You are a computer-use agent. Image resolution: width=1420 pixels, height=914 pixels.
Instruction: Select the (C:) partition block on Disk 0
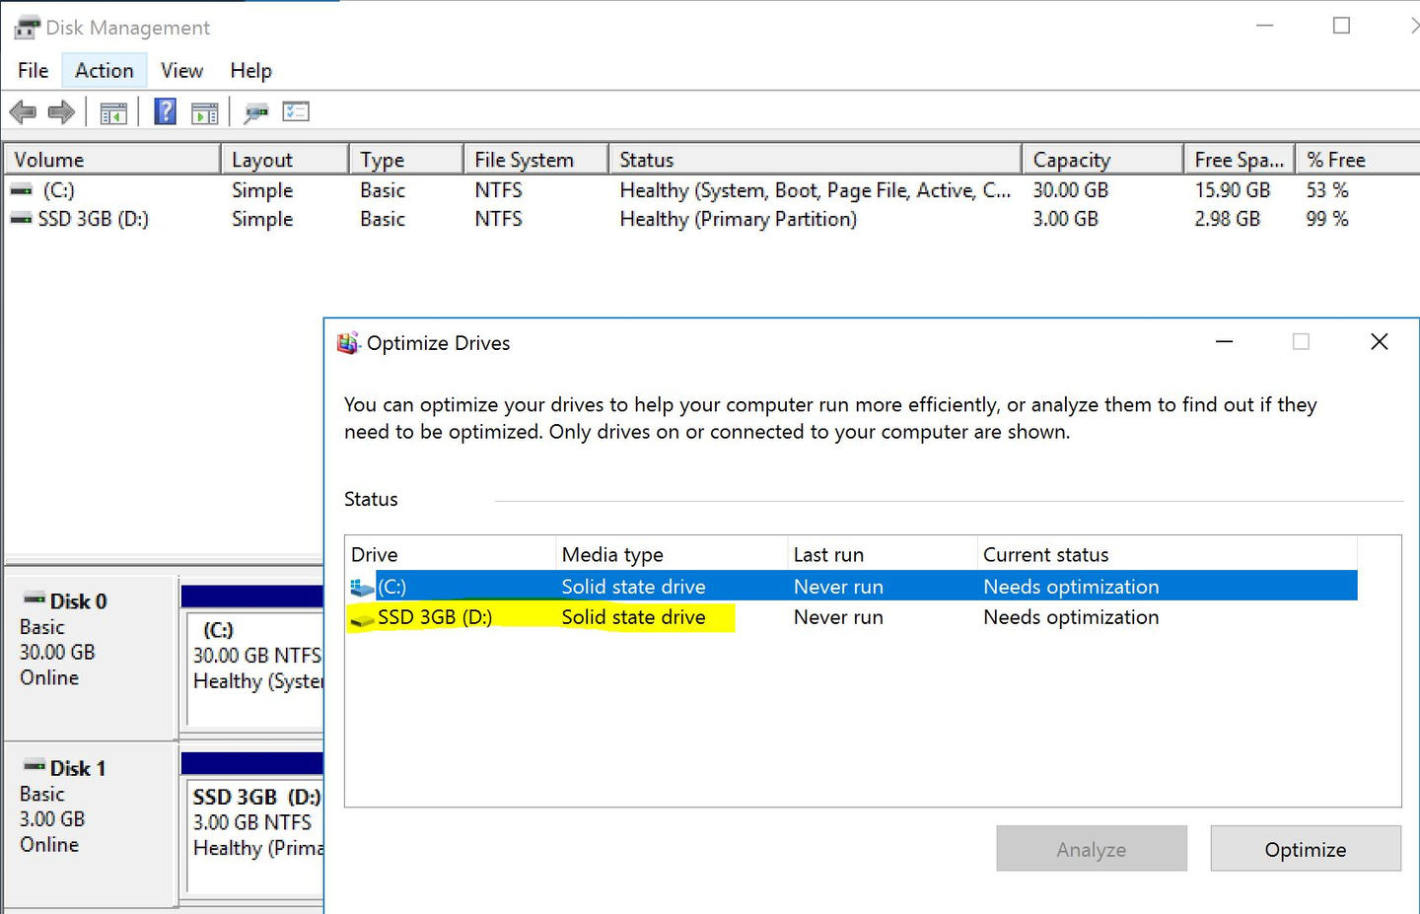[255, 669]
